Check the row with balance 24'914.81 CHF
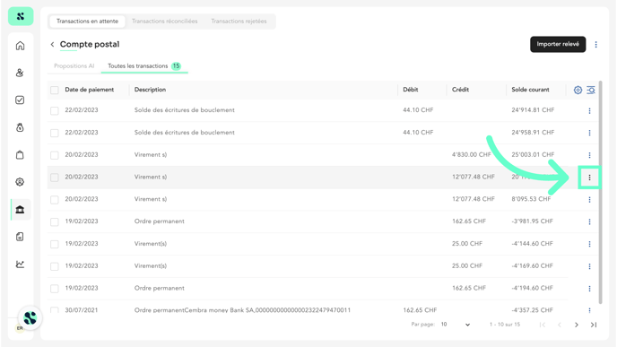617x347 pixels. pos(55,110)
